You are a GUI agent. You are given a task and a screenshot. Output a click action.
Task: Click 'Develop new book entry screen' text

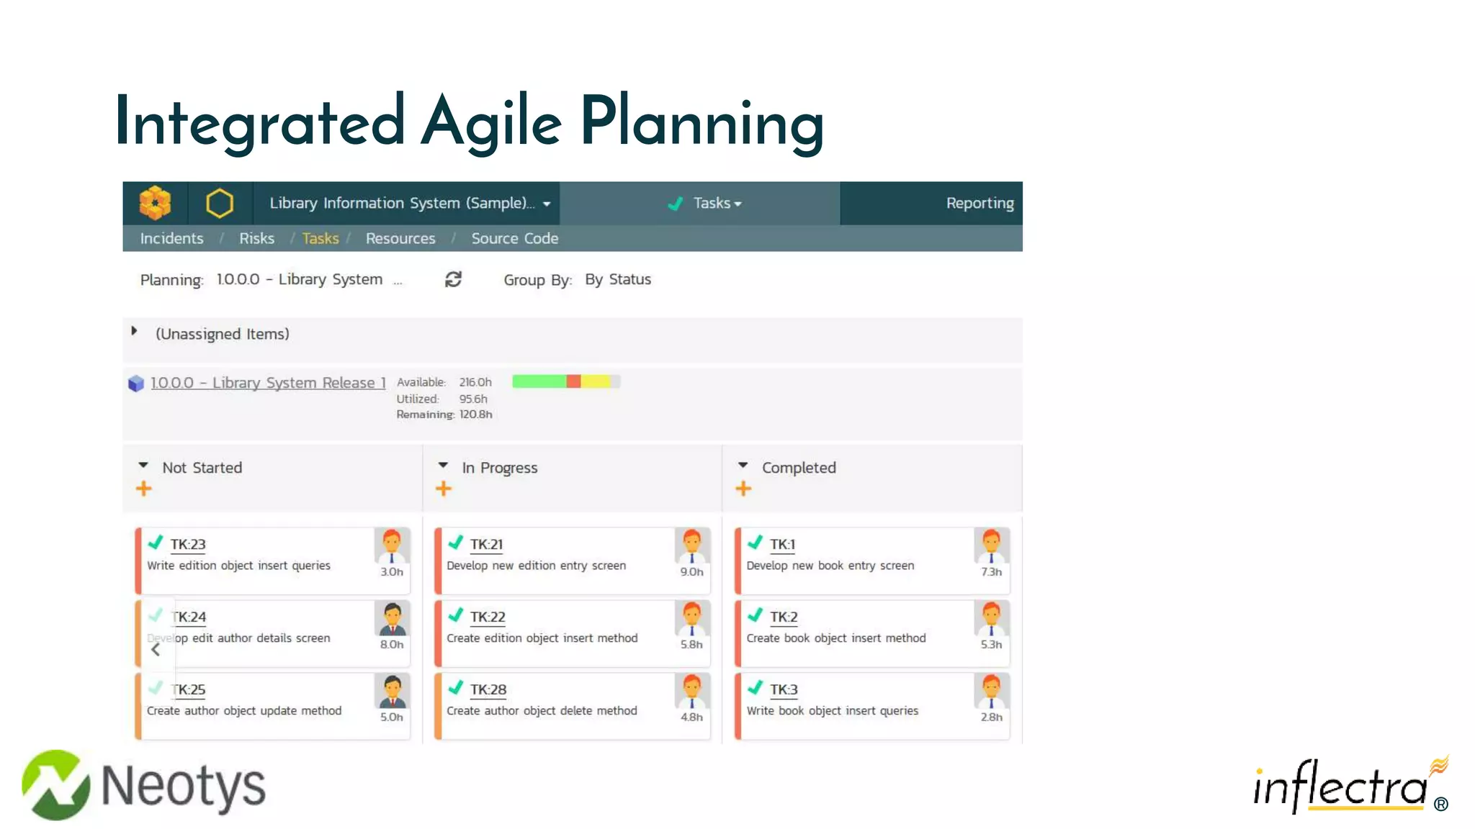830,566
